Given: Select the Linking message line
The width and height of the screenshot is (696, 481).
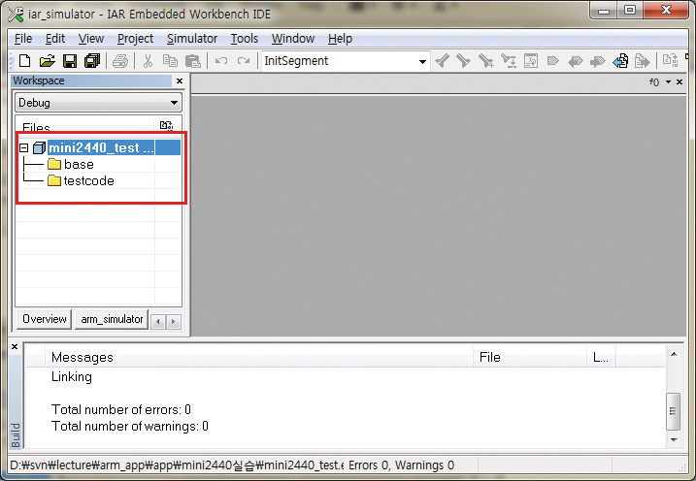Looking at the screenshot, I should [72, 377].
